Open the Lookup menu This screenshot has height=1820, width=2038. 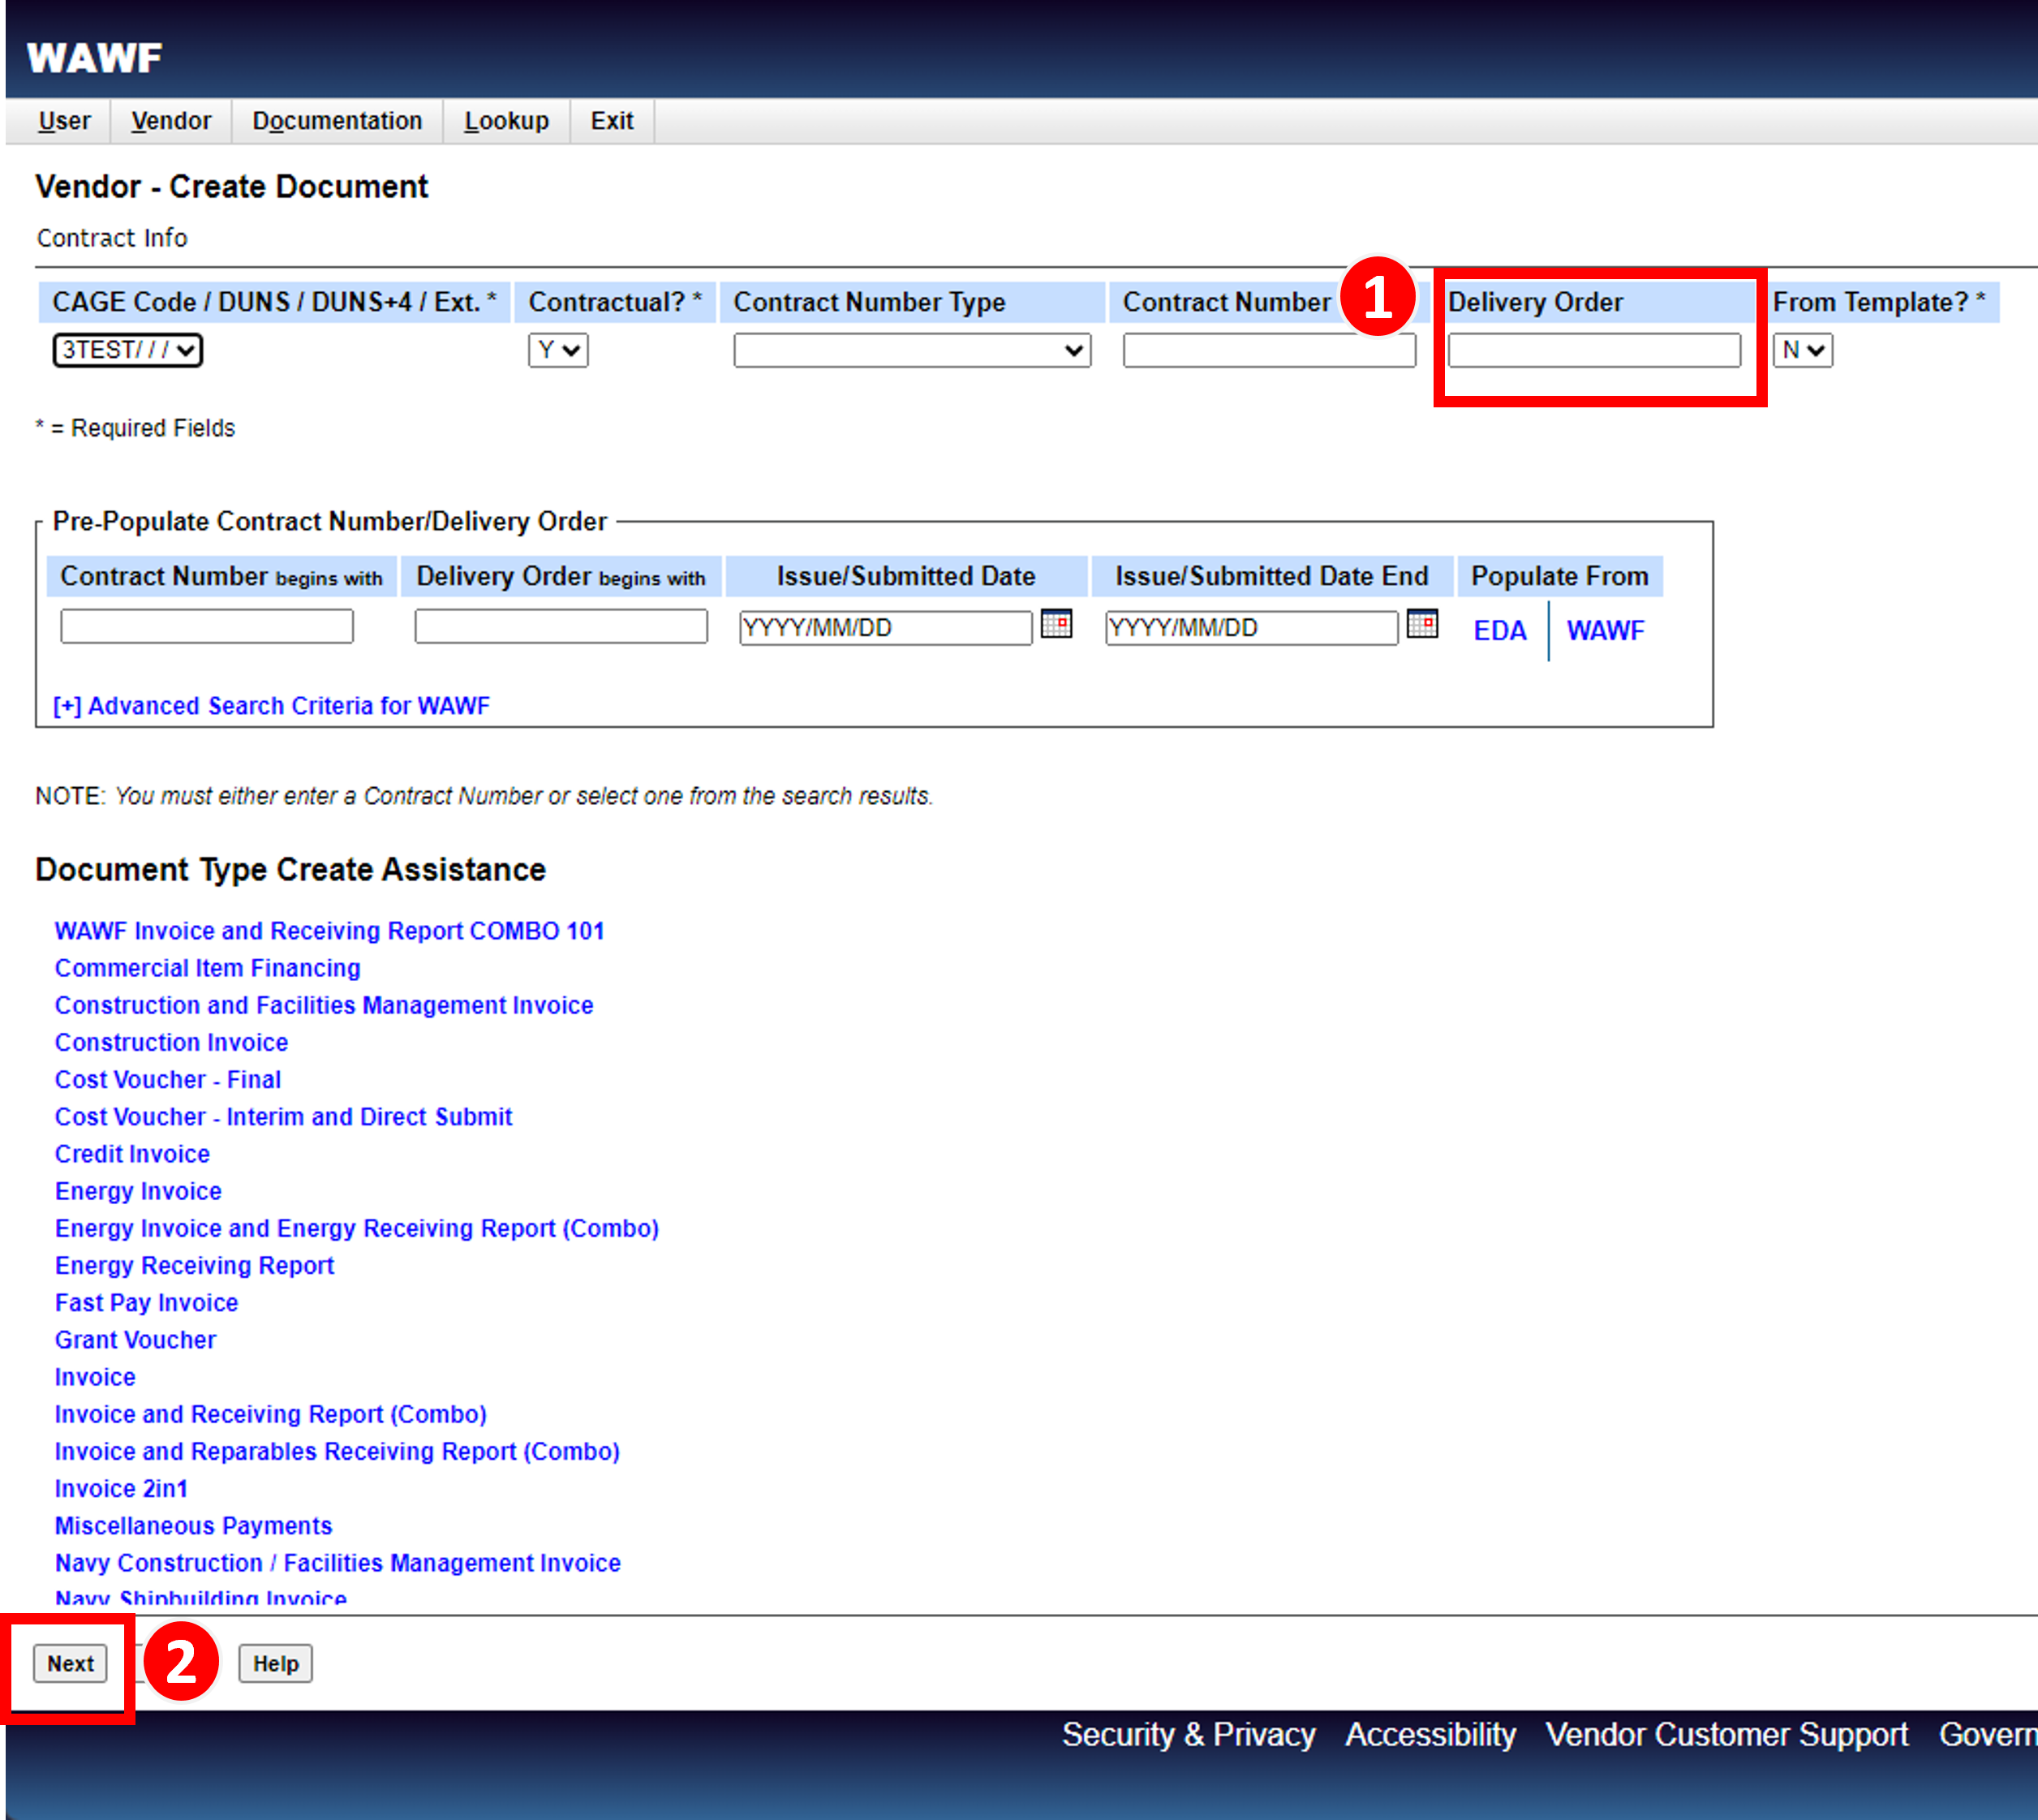click(x=506, y=120)
